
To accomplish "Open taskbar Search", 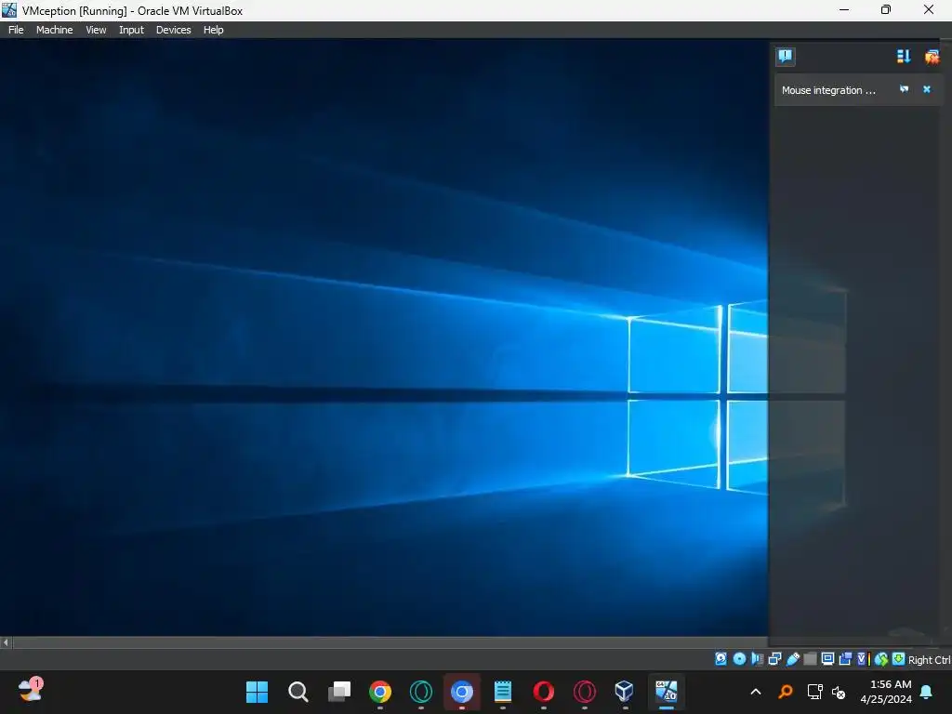I will click(x=298, y=692).
